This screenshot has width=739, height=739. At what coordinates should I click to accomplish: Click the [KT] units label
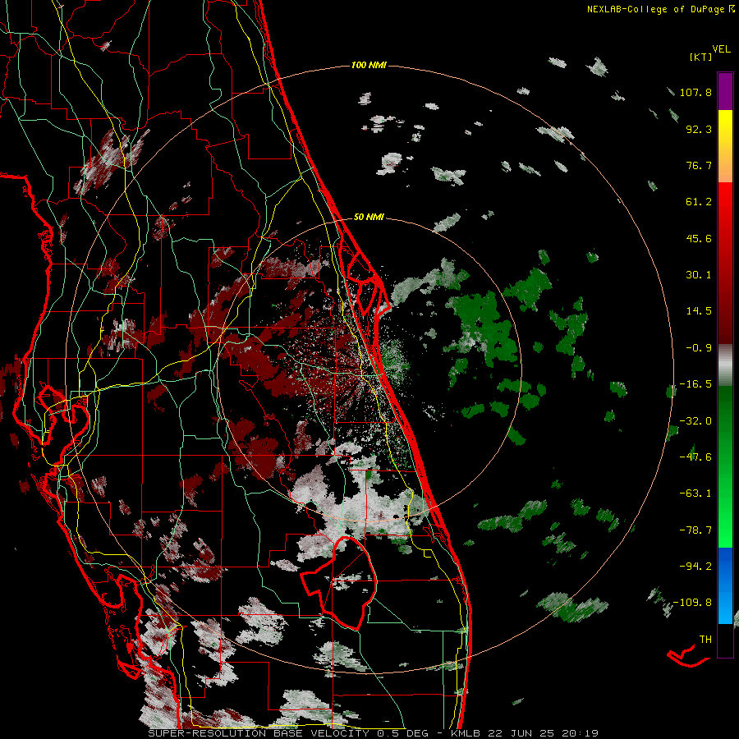point(701,57)
